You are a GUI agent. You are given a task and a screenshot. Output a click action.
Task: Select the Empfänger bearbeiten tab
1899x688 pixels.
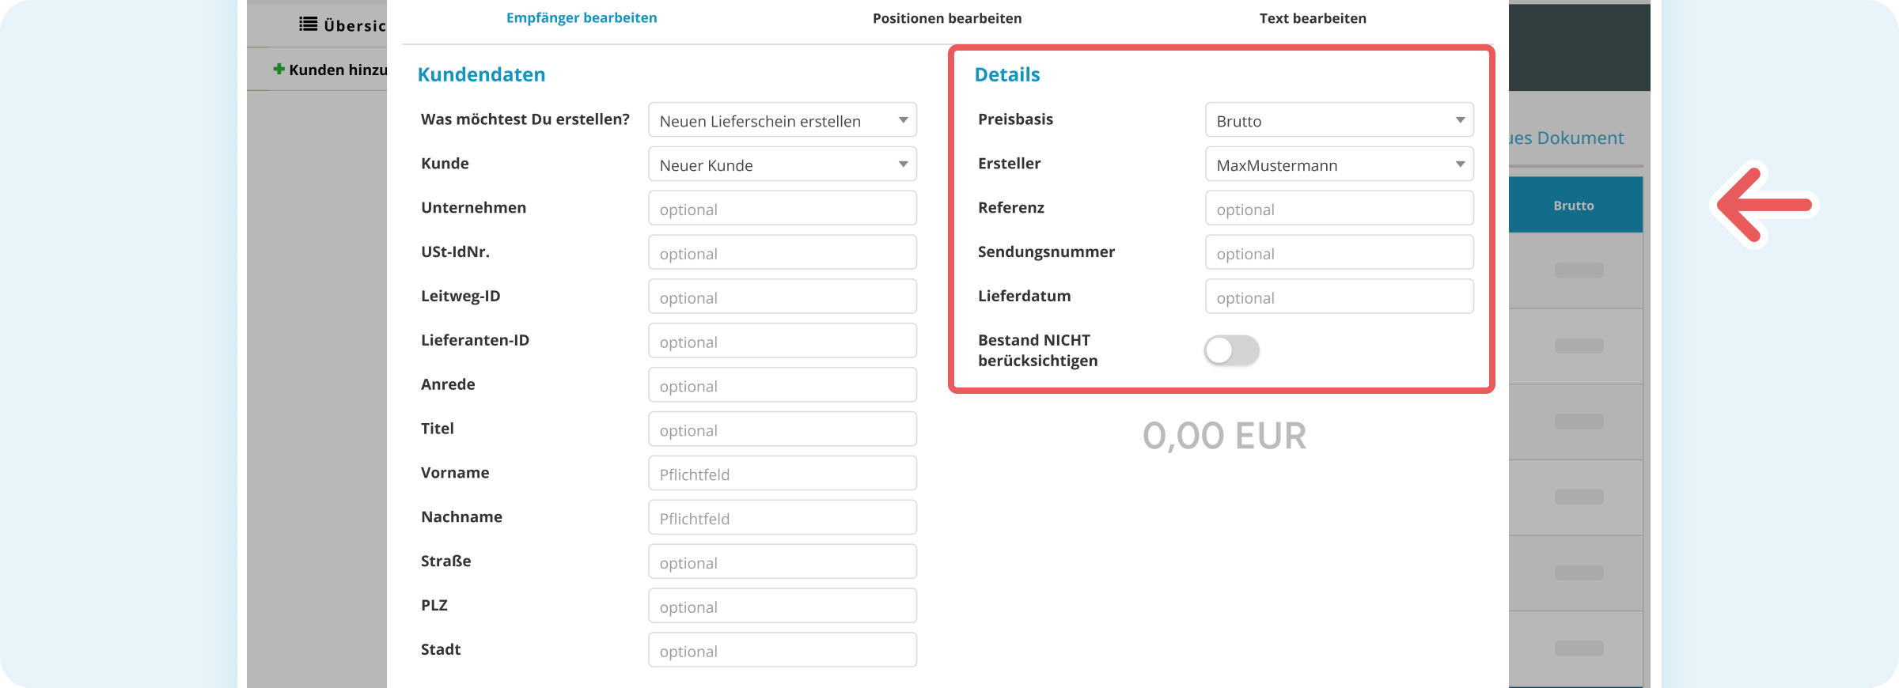(x=582, y=18)
